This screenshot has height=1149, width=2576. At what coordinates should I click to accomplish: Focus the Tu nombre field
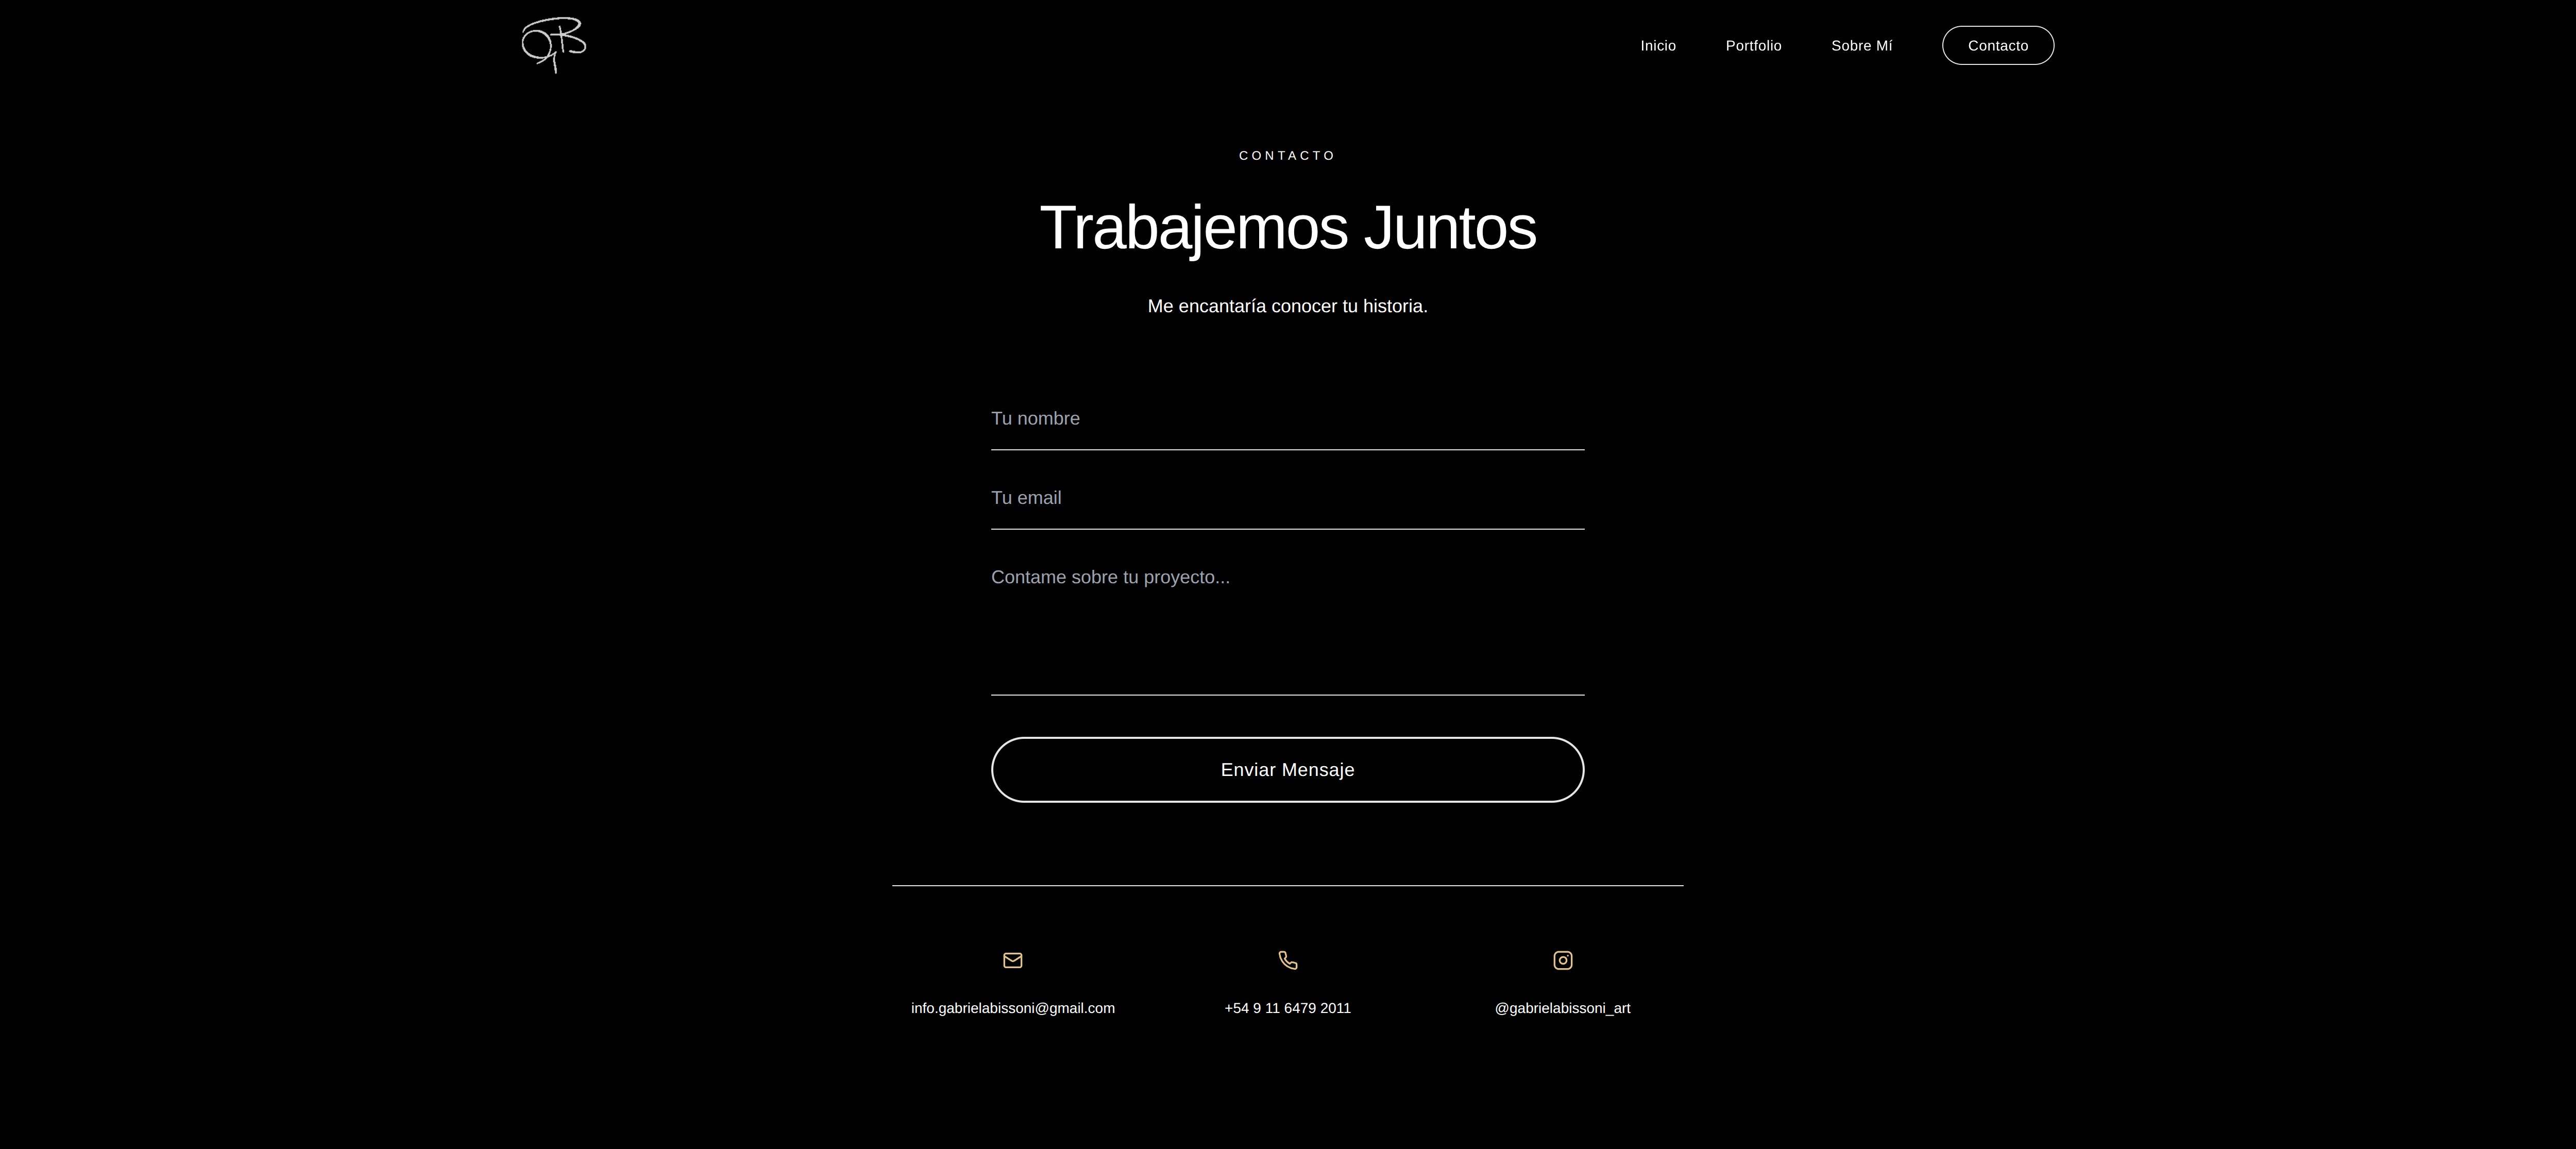1287,419
